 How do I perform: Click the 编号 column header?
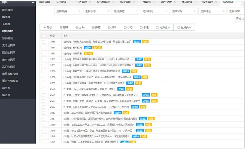click(x=52, y=36)
